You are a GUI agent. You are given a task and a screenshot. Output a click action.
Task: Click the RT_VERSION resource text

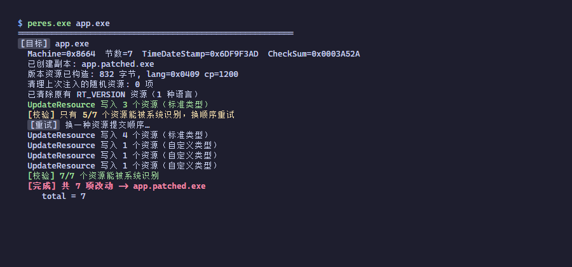[100, 95]
